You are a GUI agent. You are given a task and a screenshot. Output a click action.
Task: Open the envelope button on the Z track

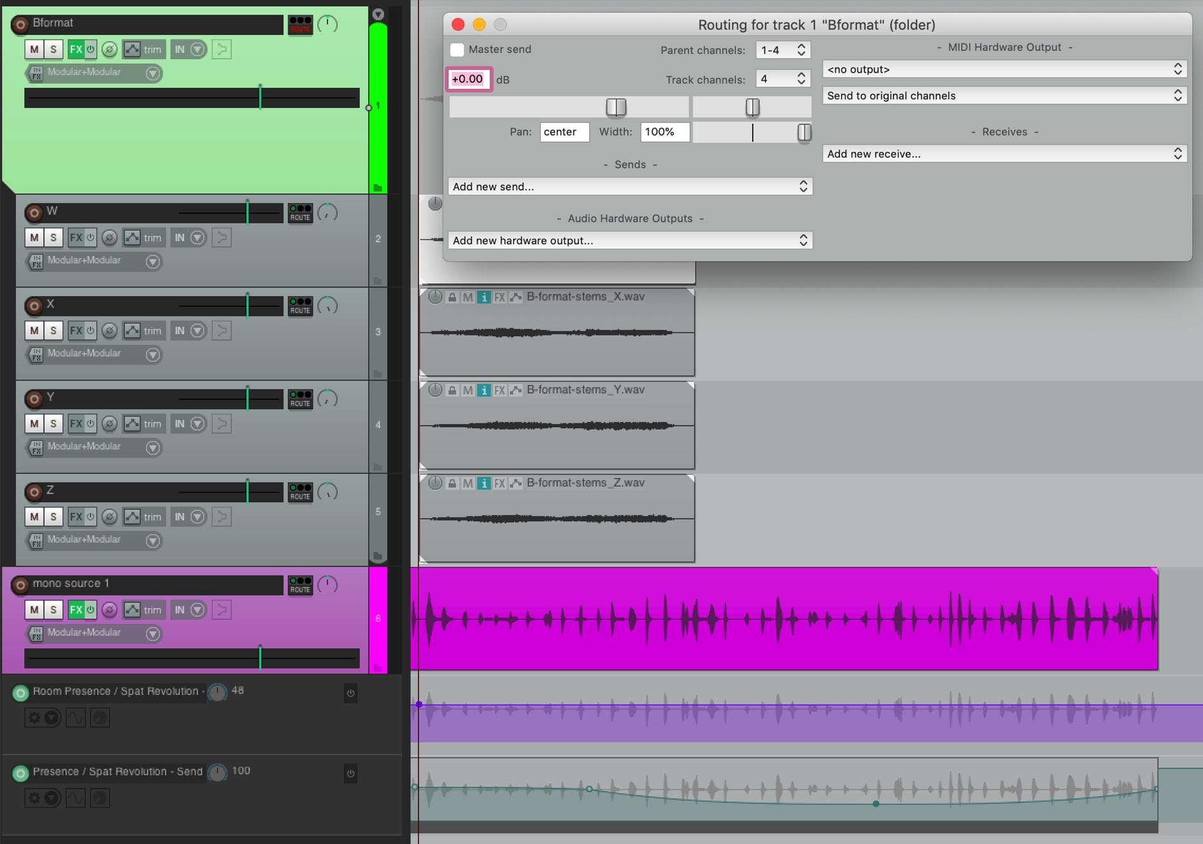[x=132, y=517]
